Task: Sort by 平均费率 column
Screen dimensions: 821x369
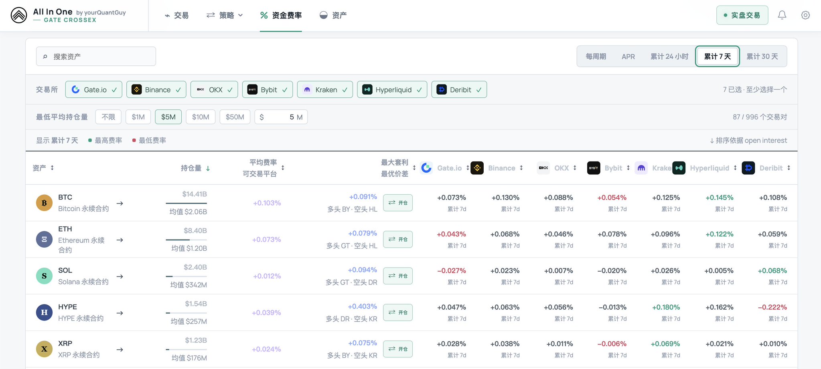Action: pyautogui.click(x=264, y=168)
